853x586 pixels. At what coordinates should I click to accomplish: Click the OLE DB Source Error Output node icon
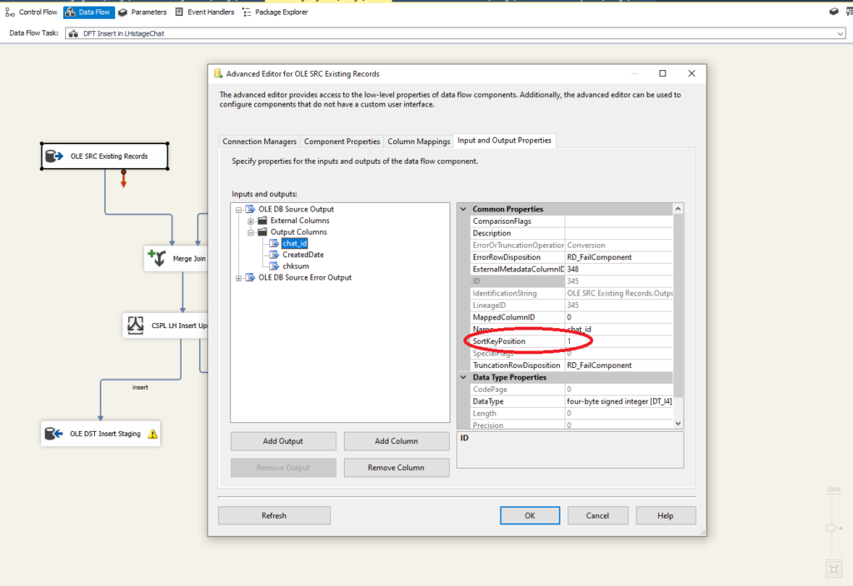pos(250,278)
